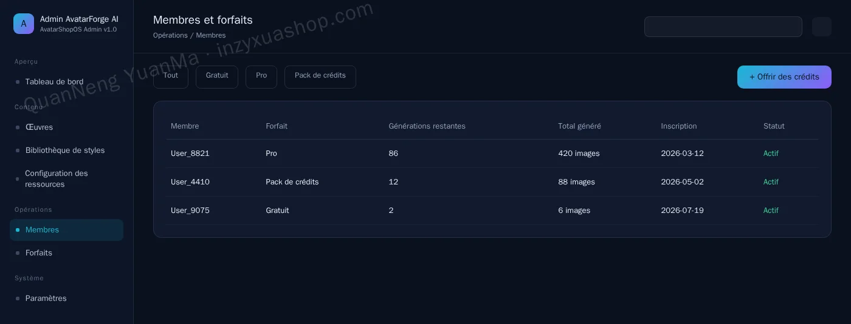This screenshot has height=324, width=851.
Task: Filter members by Tout tab
Action: coord(171,77)
